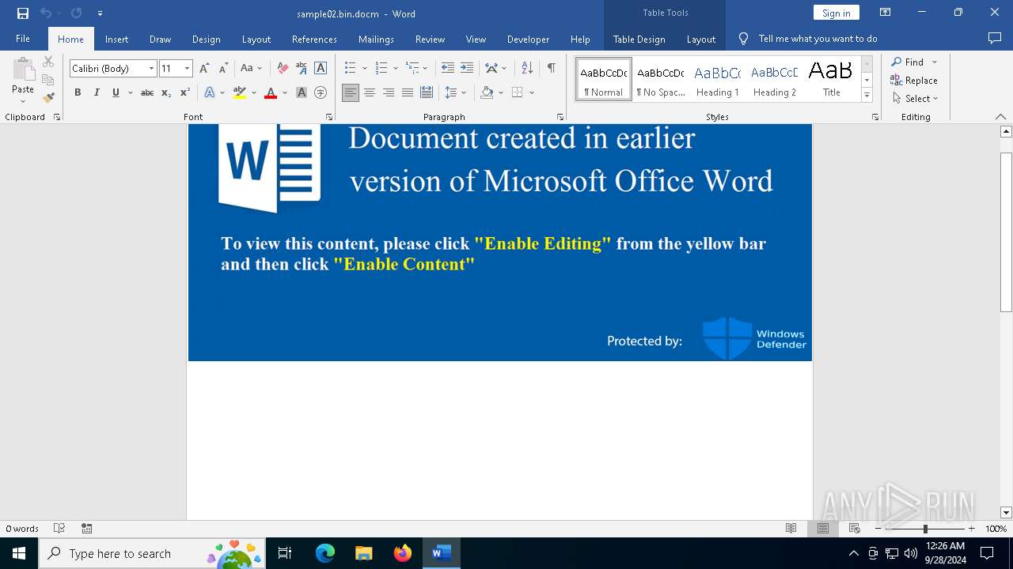This screenshot has height=569, width=1013.
Task: Open Windows Task View
Action: point(285,553)
